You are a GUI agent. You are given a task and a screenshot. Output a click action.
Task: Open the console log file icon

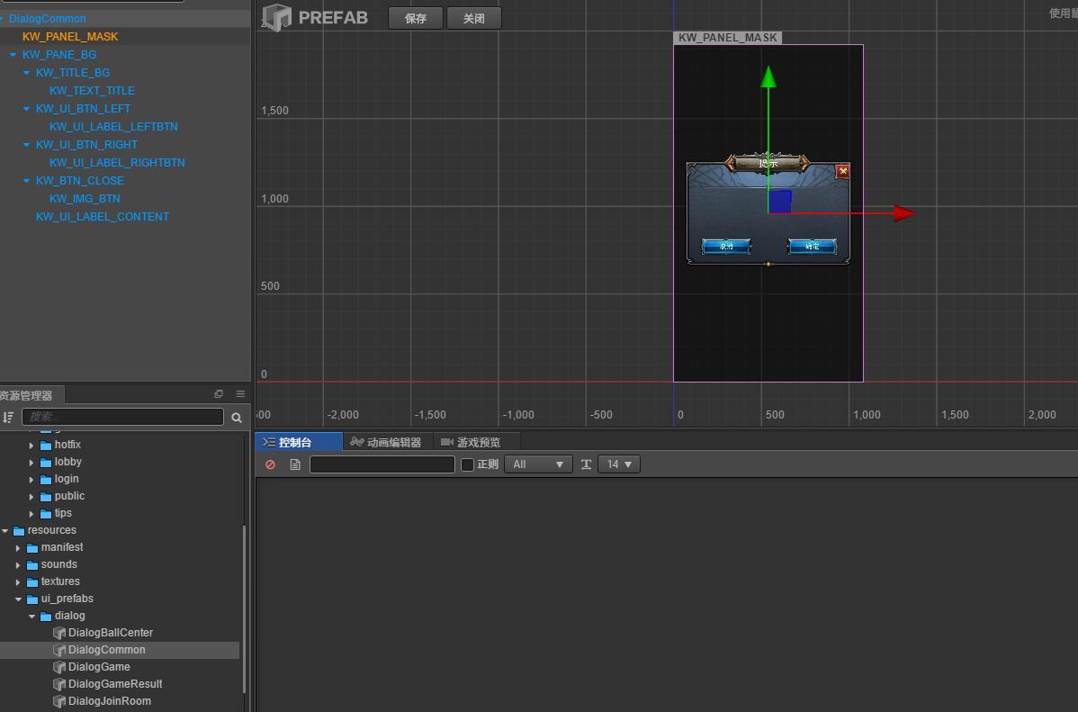[x=295, y=464]
